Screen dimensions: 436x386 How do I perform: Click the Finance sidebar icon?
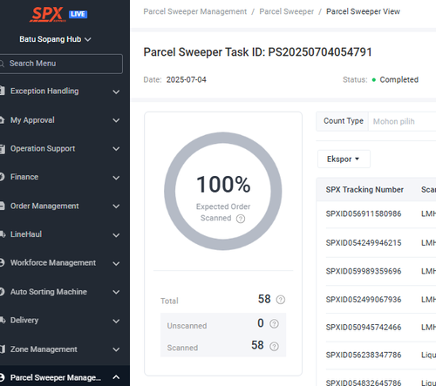2,177
